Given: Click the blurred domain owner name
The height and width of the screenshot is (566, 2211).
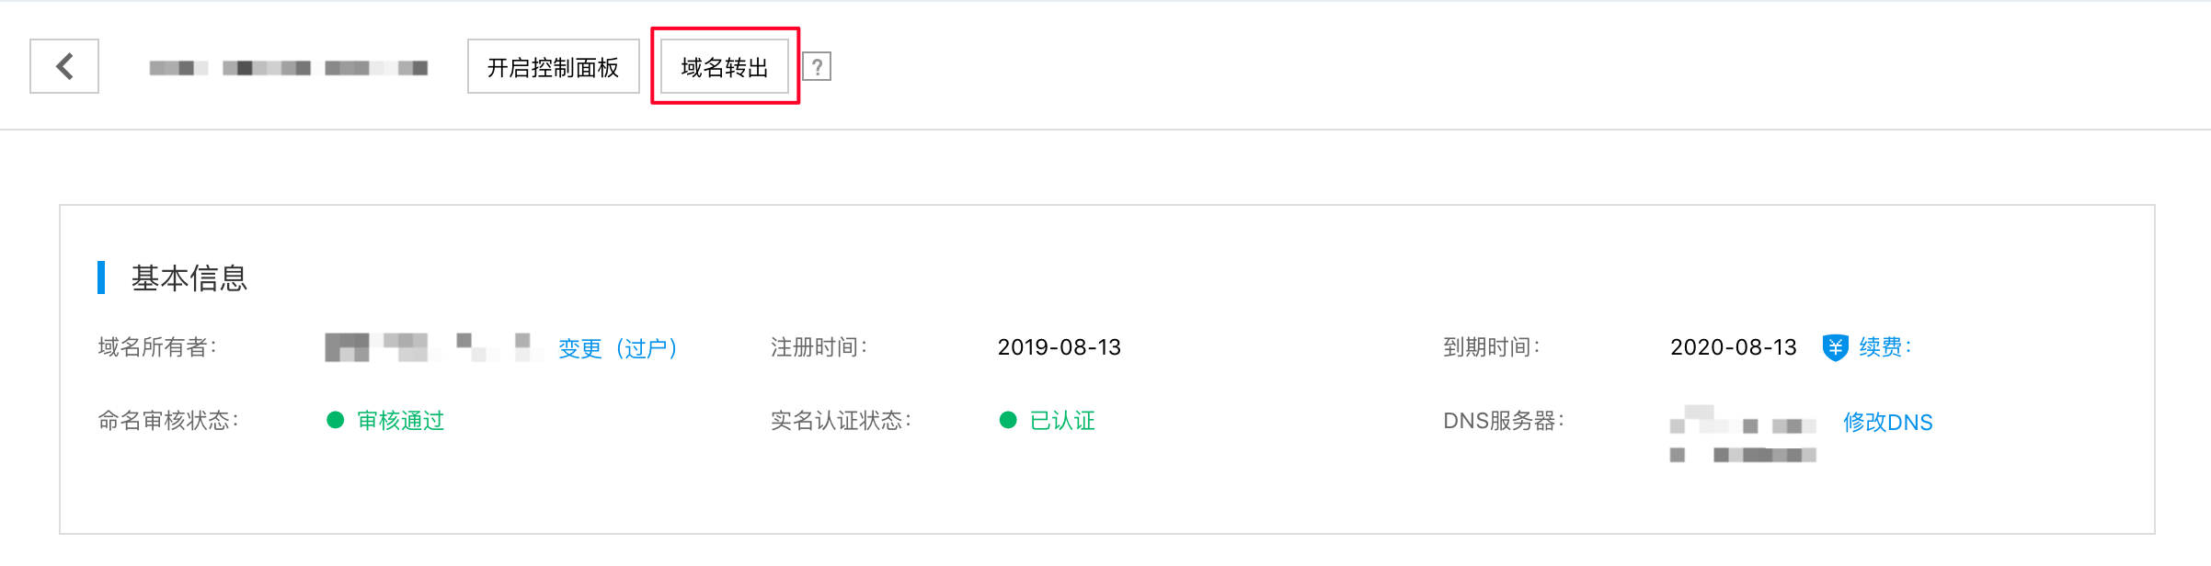Looking at the screenshot, I should pos(429,347).
